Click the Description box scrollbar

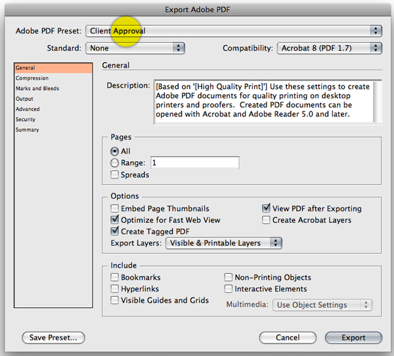tap(377, 102)
